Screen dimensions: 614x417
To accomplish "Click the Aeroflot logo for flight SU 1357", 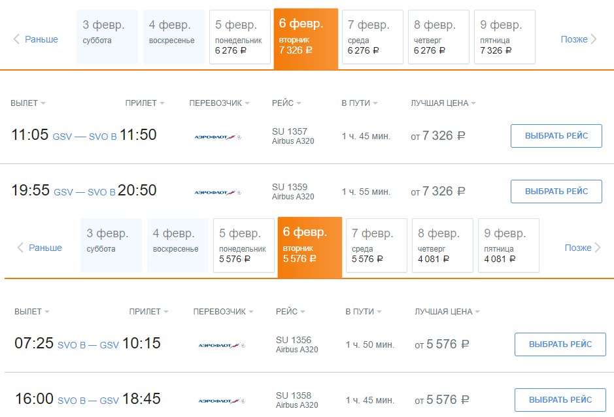I will pyautogui.click(x=218, y=137).
